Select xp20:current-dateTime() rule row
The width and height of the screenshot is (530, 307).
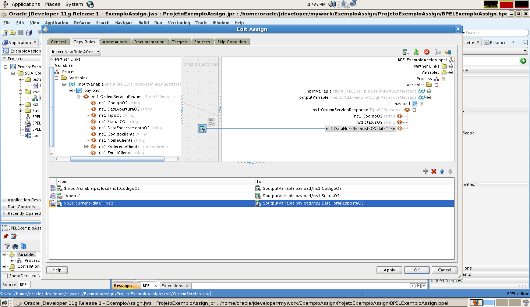tap(251, 203)
